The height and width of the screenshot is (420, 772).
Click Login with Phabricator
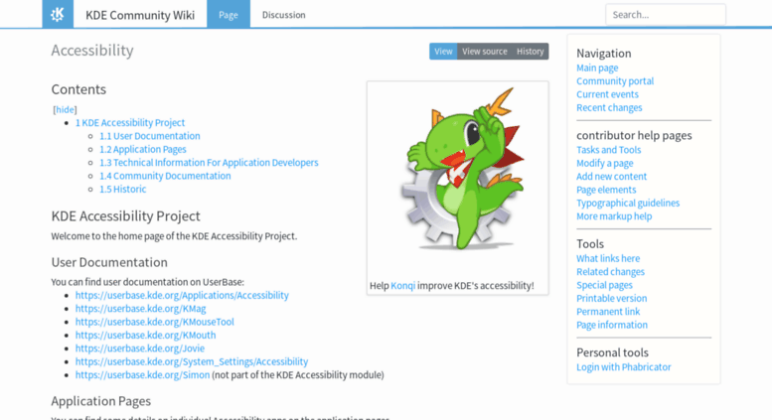[x=623, y=367]
